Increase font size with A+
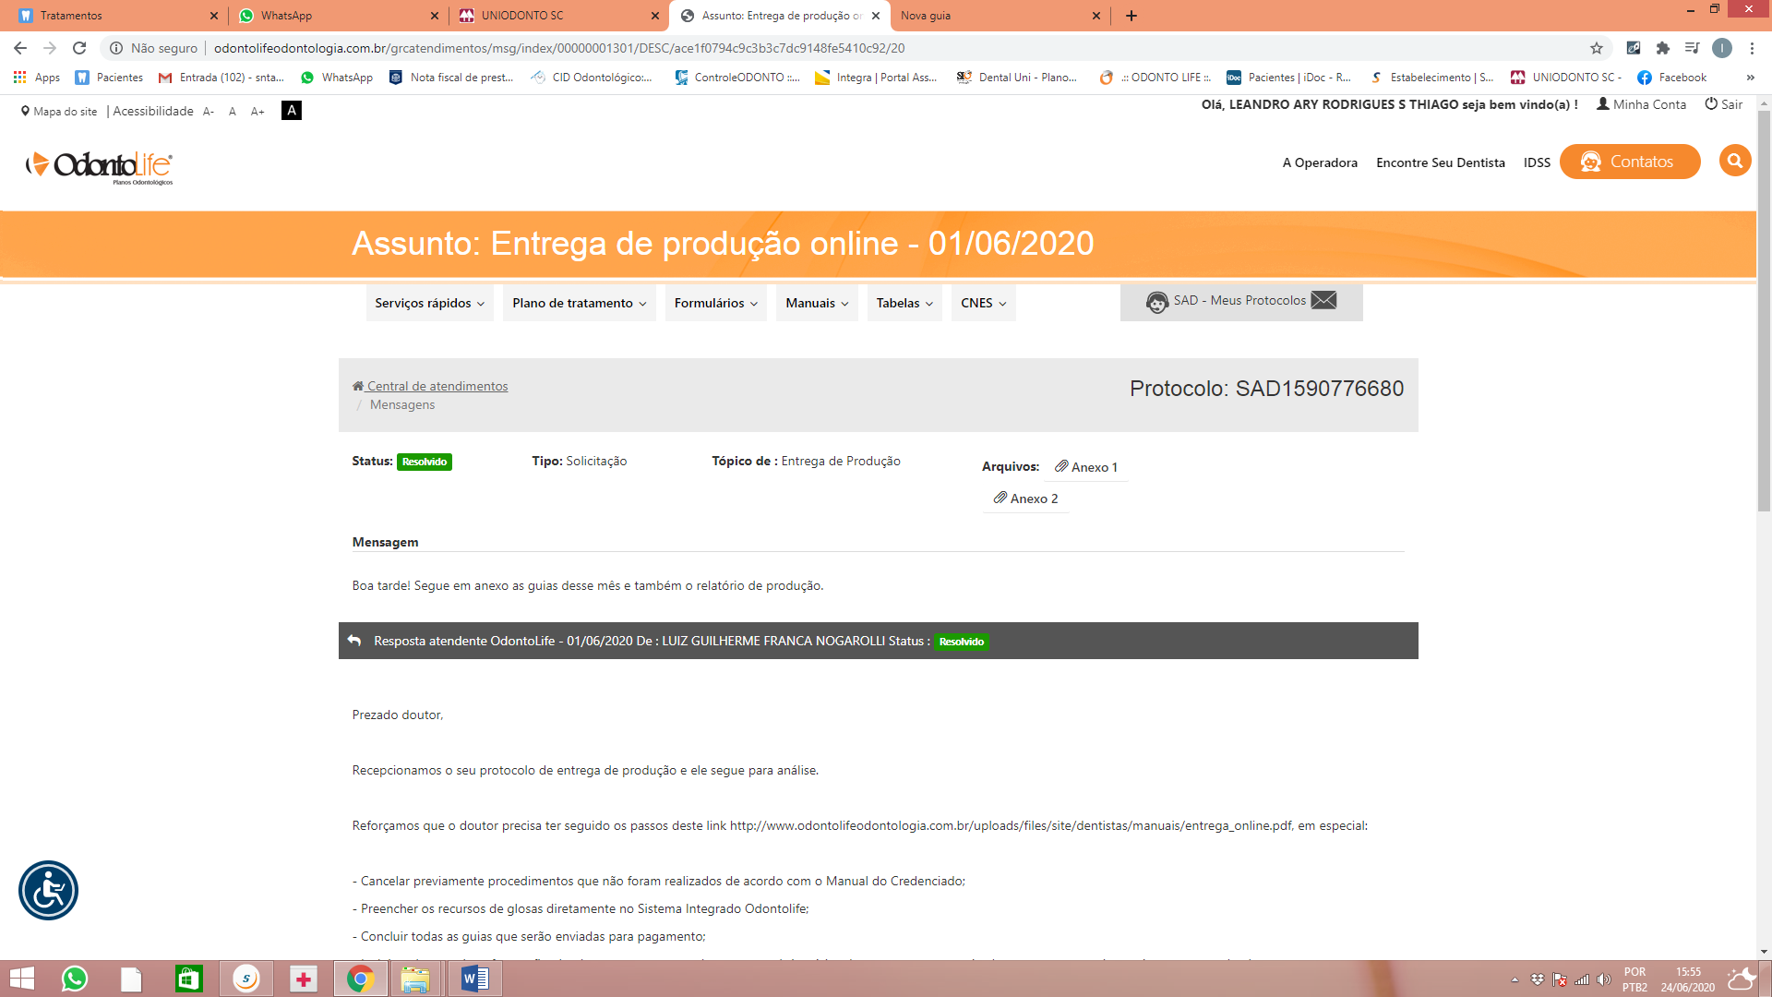This screenshot has height=997, width=1772. click(257, 112)
